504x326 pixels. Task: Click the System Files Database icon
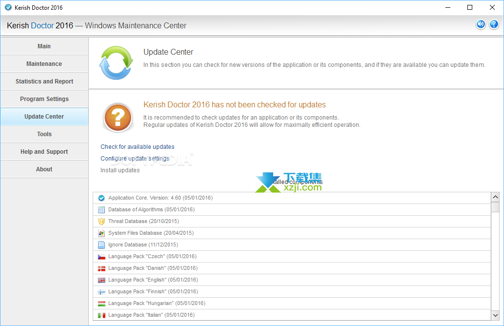click(x=101, y=233)
